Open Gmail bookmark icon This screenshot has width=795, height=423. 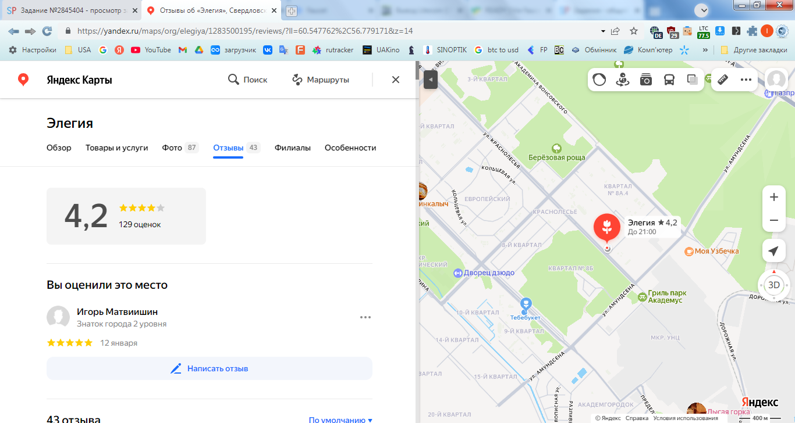click(182, 50)
